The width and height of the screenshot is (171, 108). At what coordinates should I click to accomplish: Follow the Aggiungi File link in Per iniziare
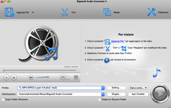coord(117,41)
